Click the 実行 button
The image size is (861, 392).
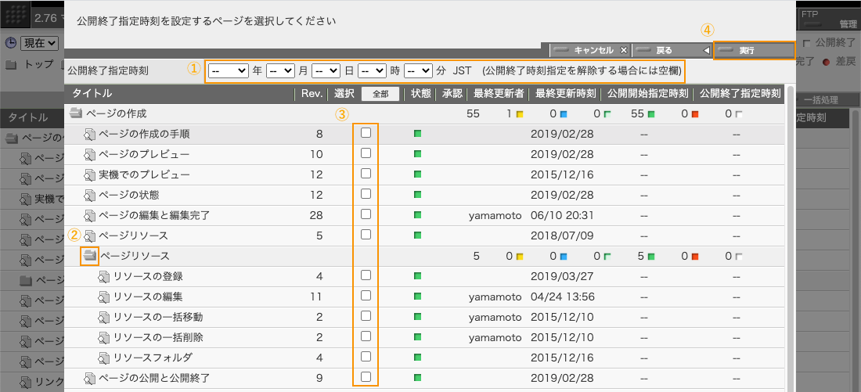pos(754,50)
